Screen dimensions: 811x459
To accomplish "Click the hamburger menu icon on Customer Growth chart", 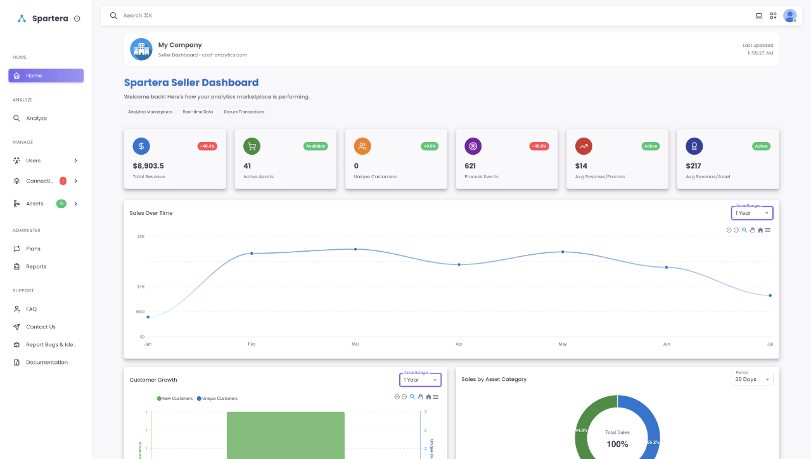I will 437,396.
